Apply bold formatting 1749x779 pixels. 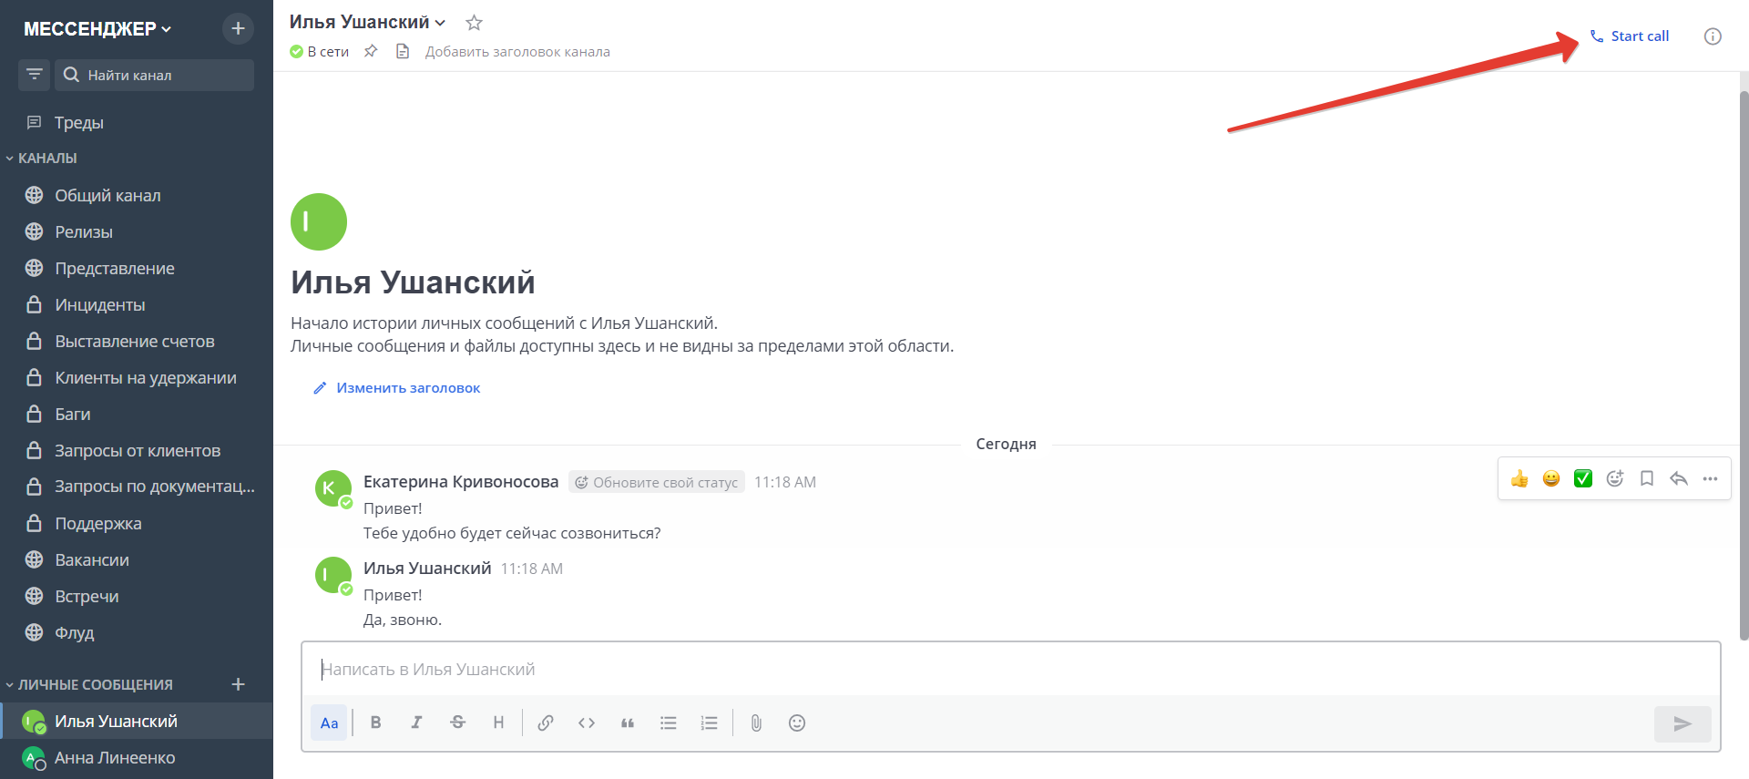click(x=375, y=723)
